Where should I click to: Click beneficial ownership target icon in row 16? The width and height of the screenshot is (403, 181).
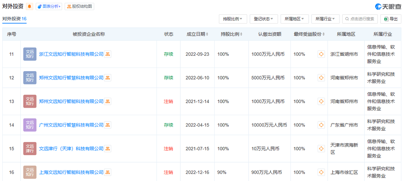[x=321, y=172]
